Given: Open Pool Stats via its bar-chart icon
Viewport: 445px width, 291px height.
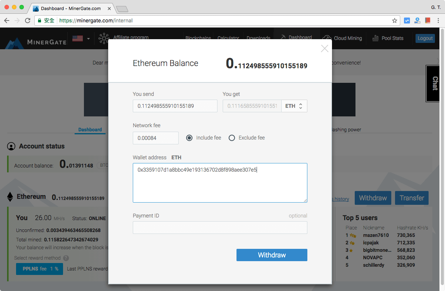Looking at the screenshot, I should point(375,38).
